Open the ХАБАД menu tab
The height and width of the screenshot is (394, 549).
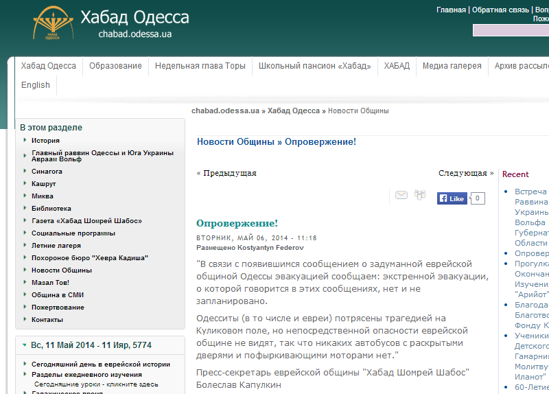(397, 66)
